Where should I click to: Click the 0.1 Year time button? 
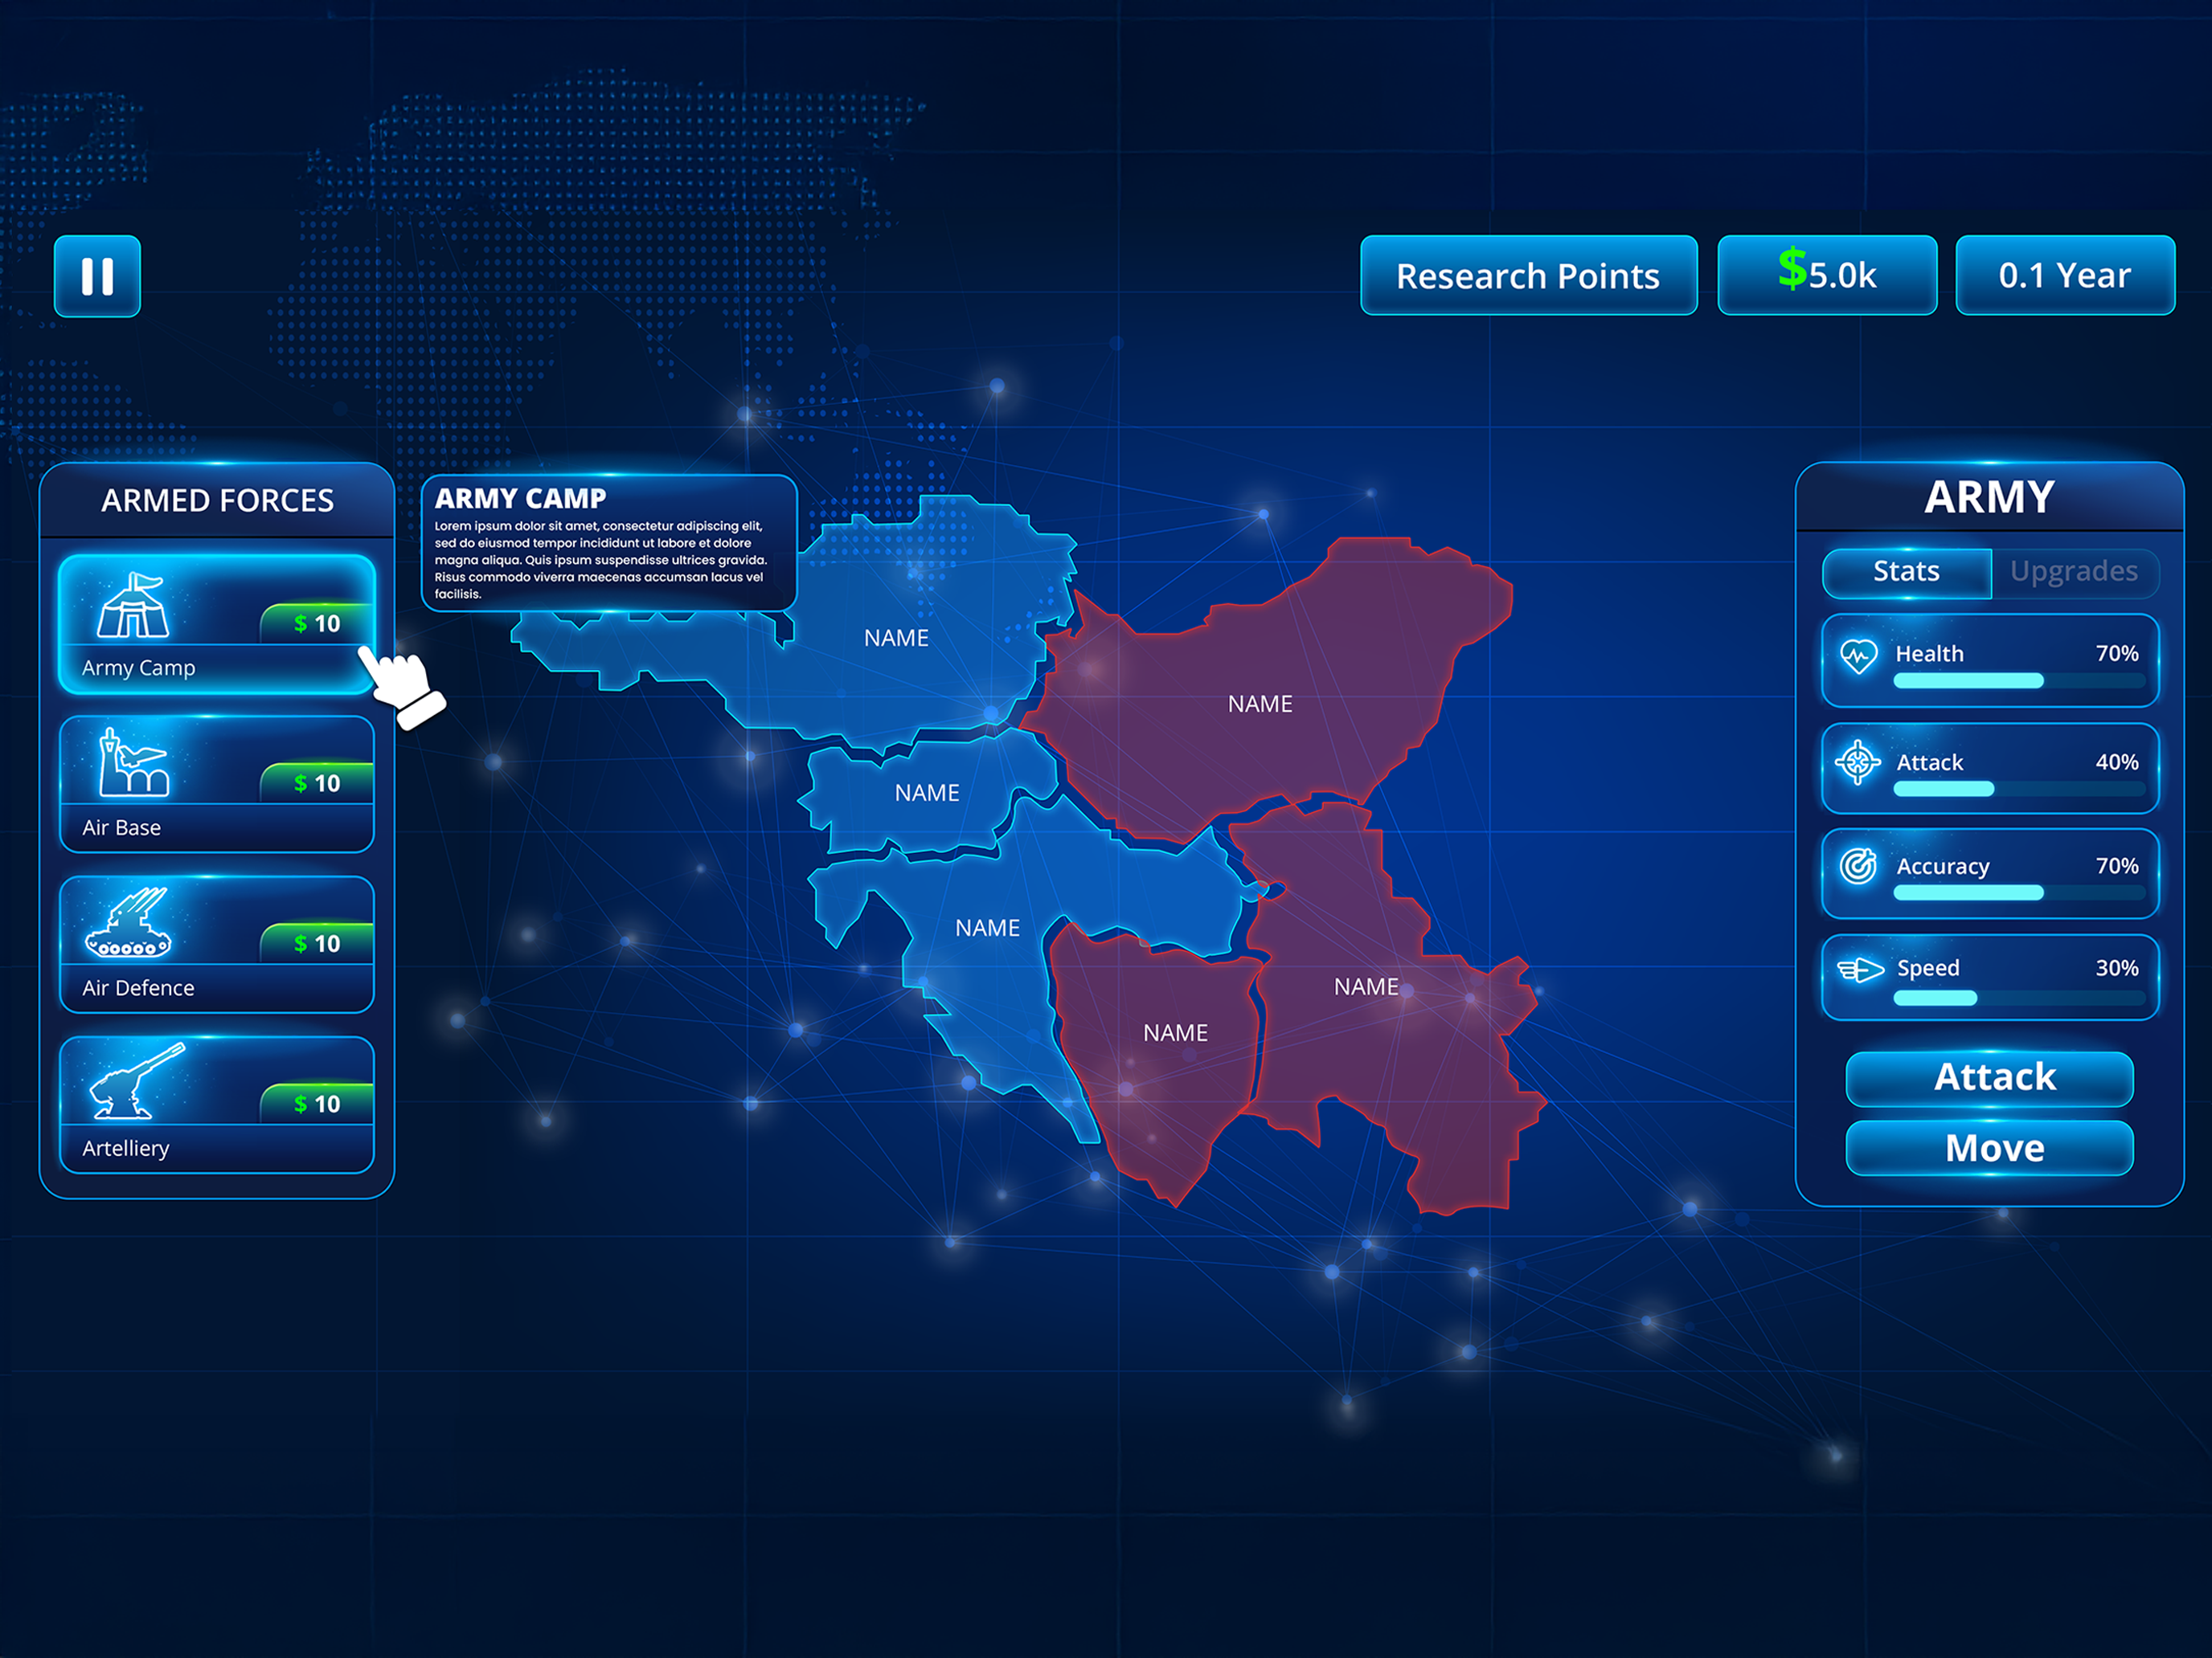tap(2065, 276)
